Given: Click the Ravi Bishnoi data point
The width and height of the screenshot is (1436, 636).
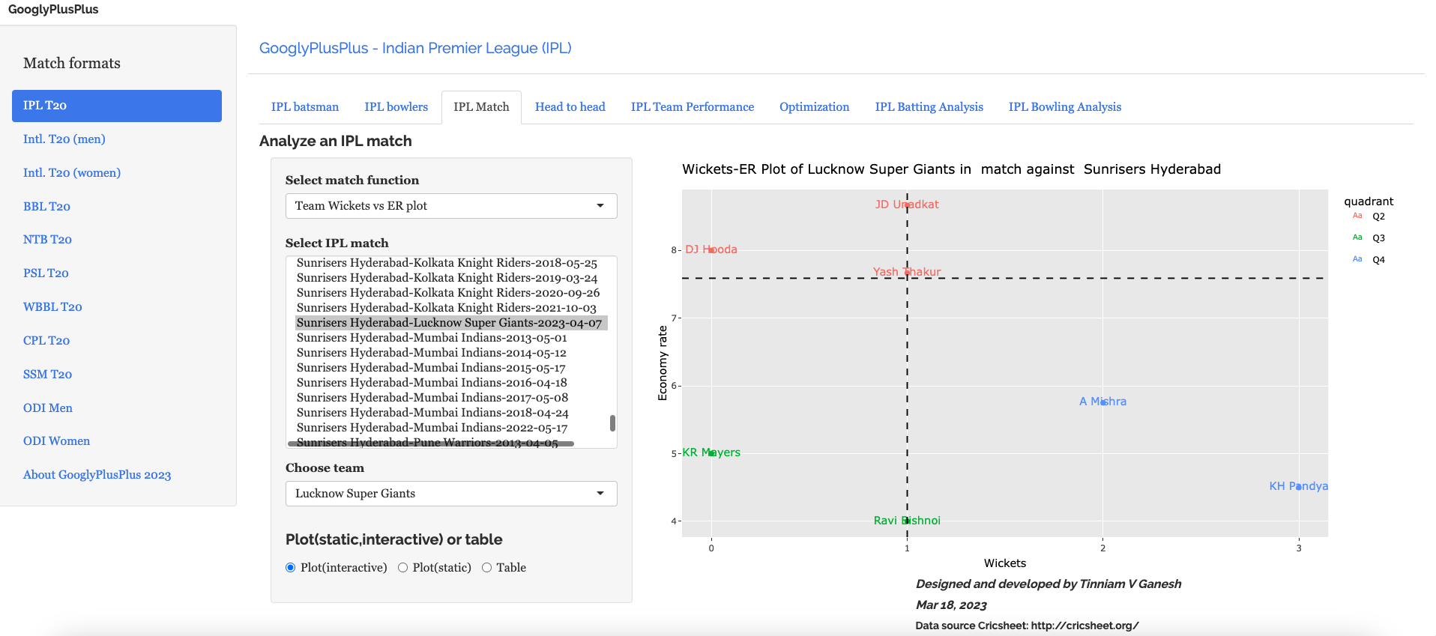Looking at the screenshot, I should [x=907, y=521].
